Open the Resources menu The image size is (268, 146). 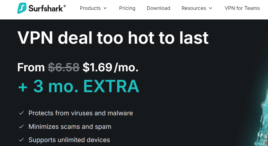coord(194,8)
